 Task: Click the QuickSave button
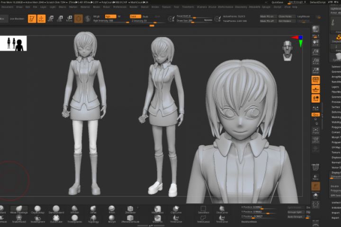(x=278, y=2)
